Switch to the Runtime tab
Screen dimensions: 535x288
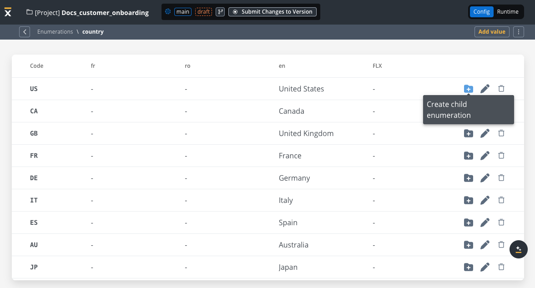(x=508, y=12)
